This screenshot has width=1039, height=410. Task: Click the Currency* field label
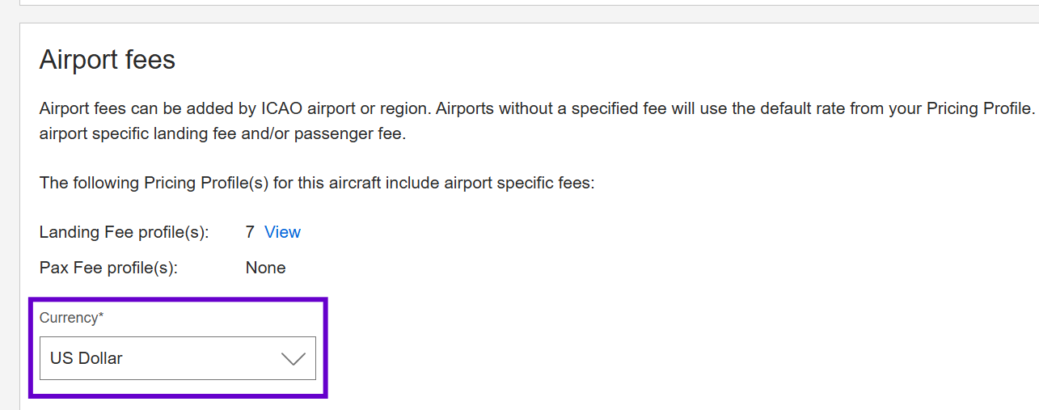pos(71,318)
